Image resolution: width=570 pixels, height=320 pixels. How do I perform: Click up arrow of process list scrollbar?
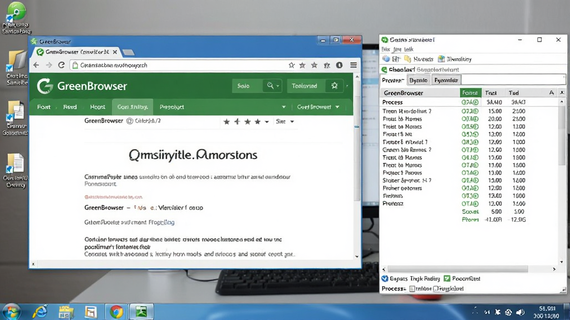[562, 102]
